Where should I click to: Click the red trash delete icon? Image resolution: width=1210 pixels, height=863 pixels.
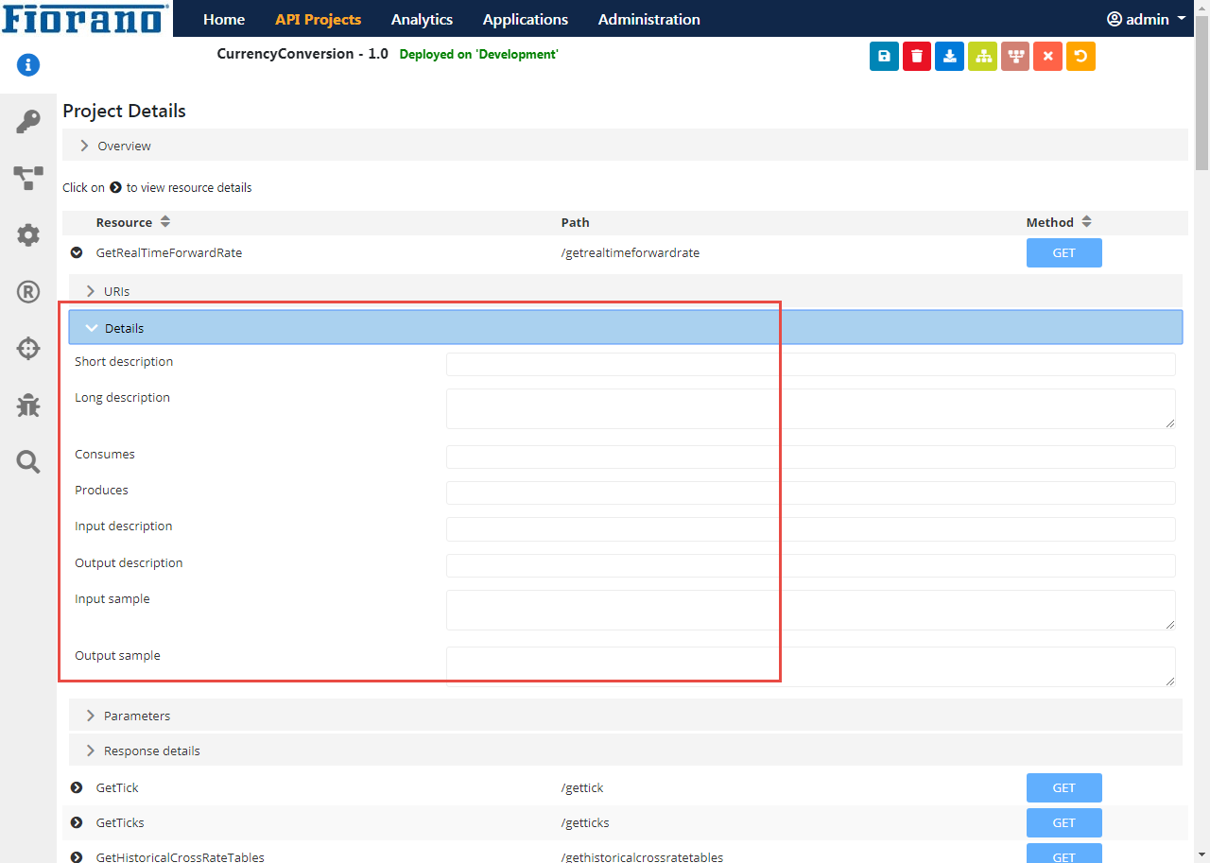click(x=916, y=57)
